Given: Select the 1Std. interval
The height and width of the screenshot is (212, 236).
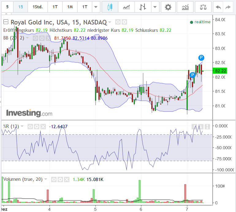Looking at the screenshot, I should 38,7.
